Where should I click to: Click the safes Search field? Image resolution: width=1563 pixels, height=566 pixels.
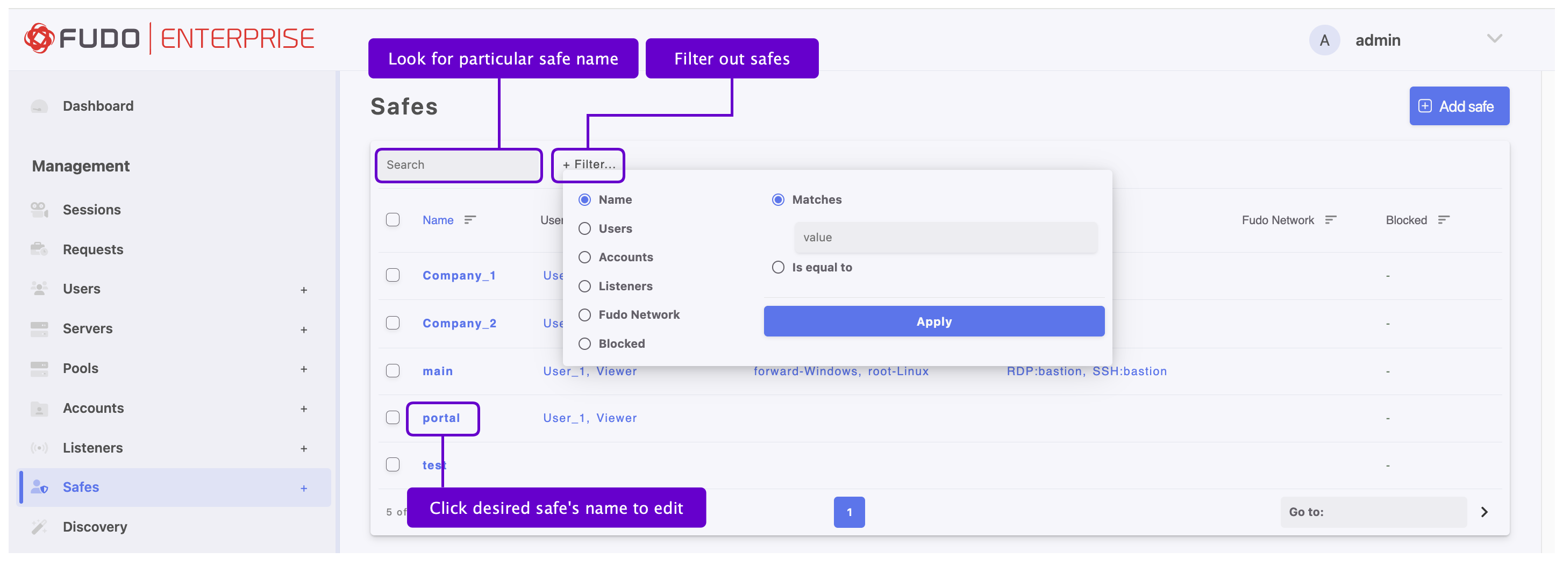point(459,165)
